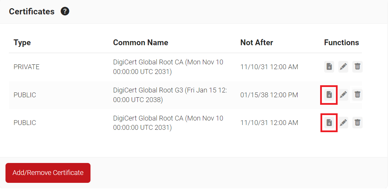Click the Functions column header
Viewport: 388px width, 189px height.
[x=341, y=42]
